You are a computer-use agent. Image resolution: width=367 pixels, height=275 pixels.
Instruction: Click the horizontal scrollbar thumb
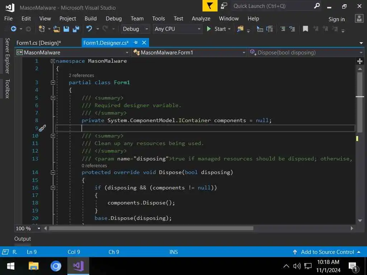coord(151,228)
